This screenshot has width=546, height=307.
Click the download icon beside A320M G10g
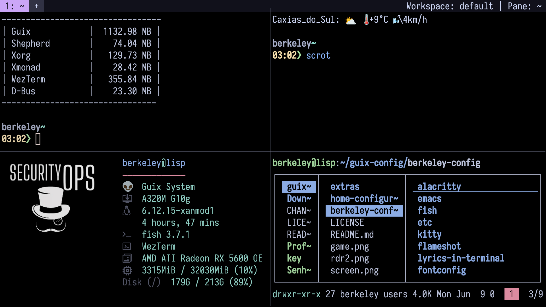click(x=127, y=199)
